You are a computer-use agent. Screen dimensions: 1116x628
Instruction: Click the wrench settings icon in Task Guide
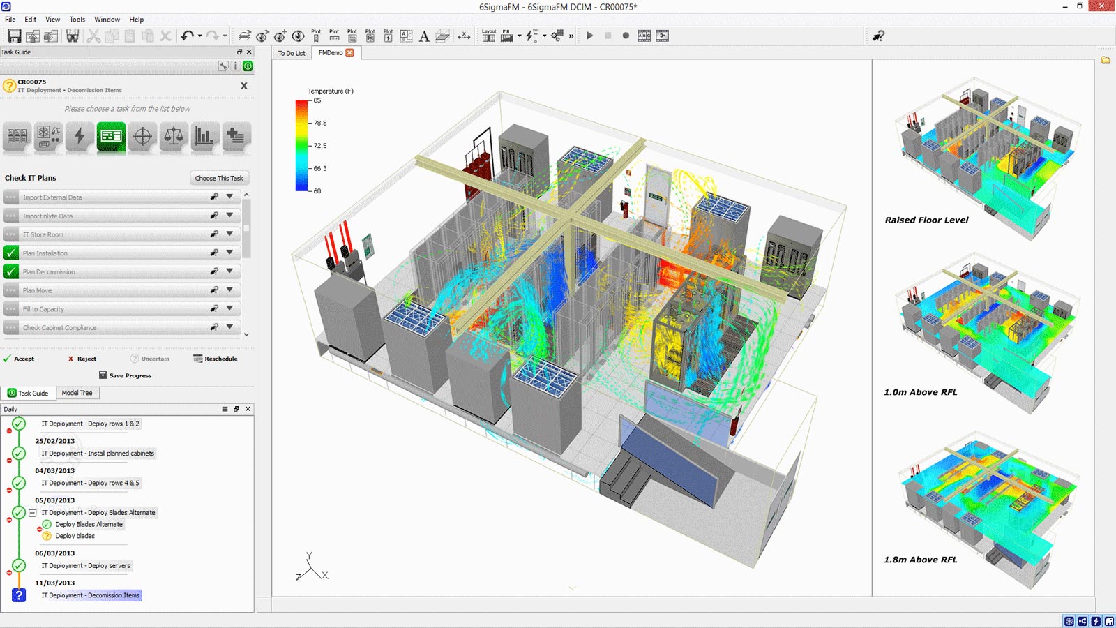223,66
